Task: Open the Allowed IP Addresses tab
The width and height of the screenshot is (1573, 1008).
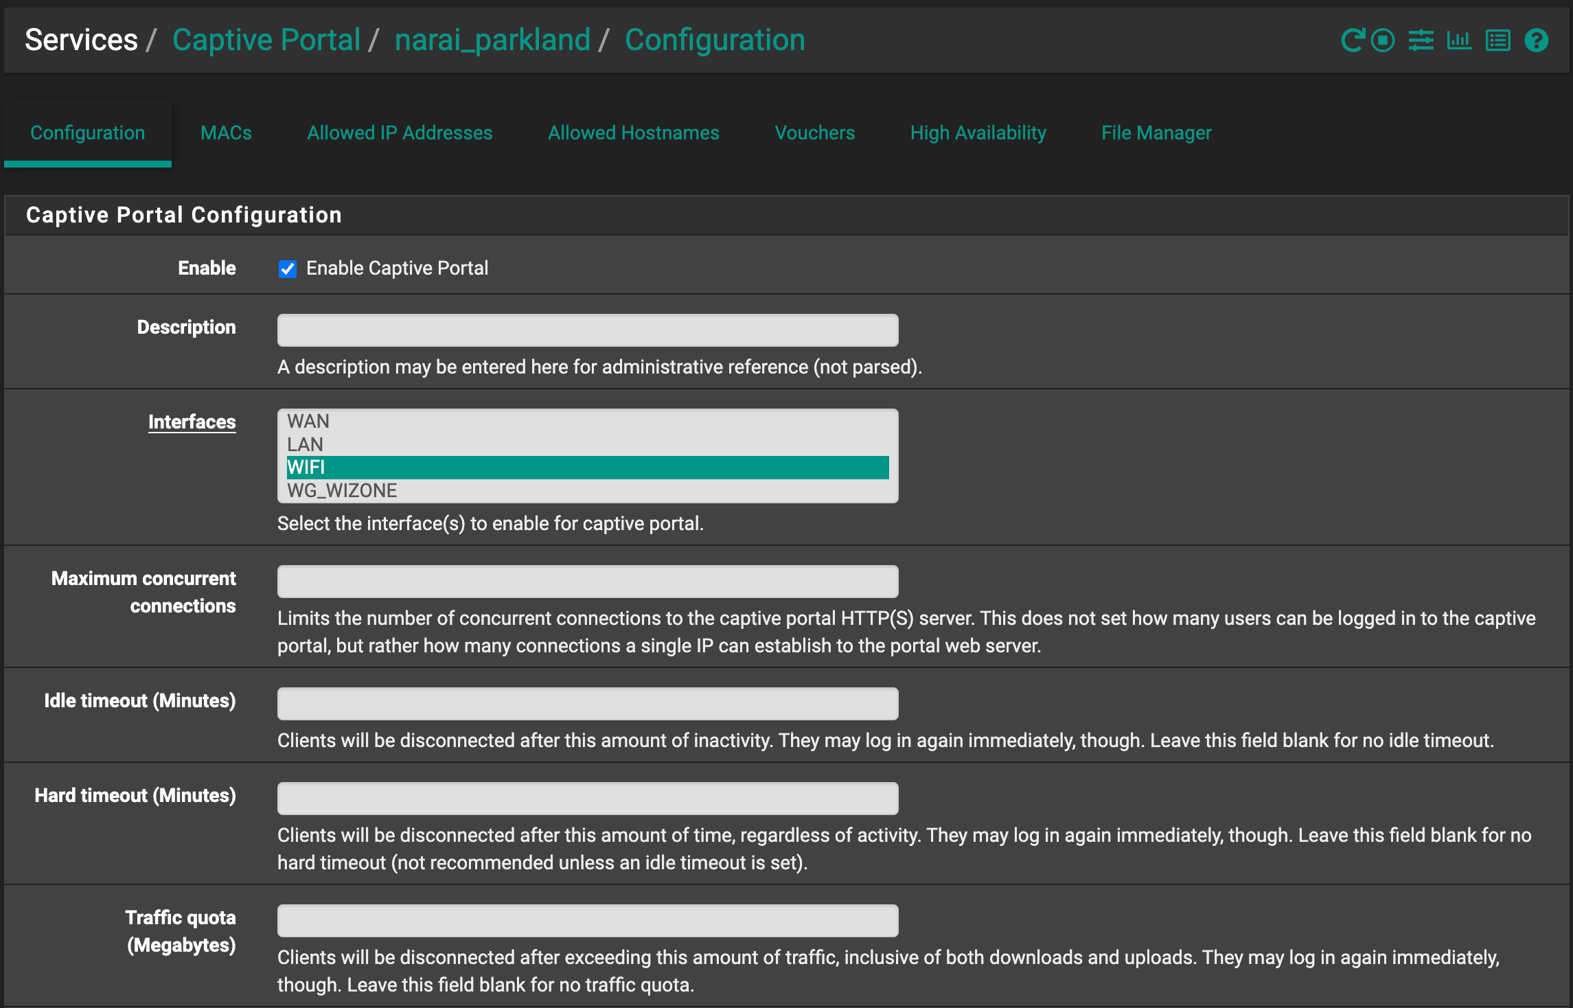Action: tap(400, 133)
